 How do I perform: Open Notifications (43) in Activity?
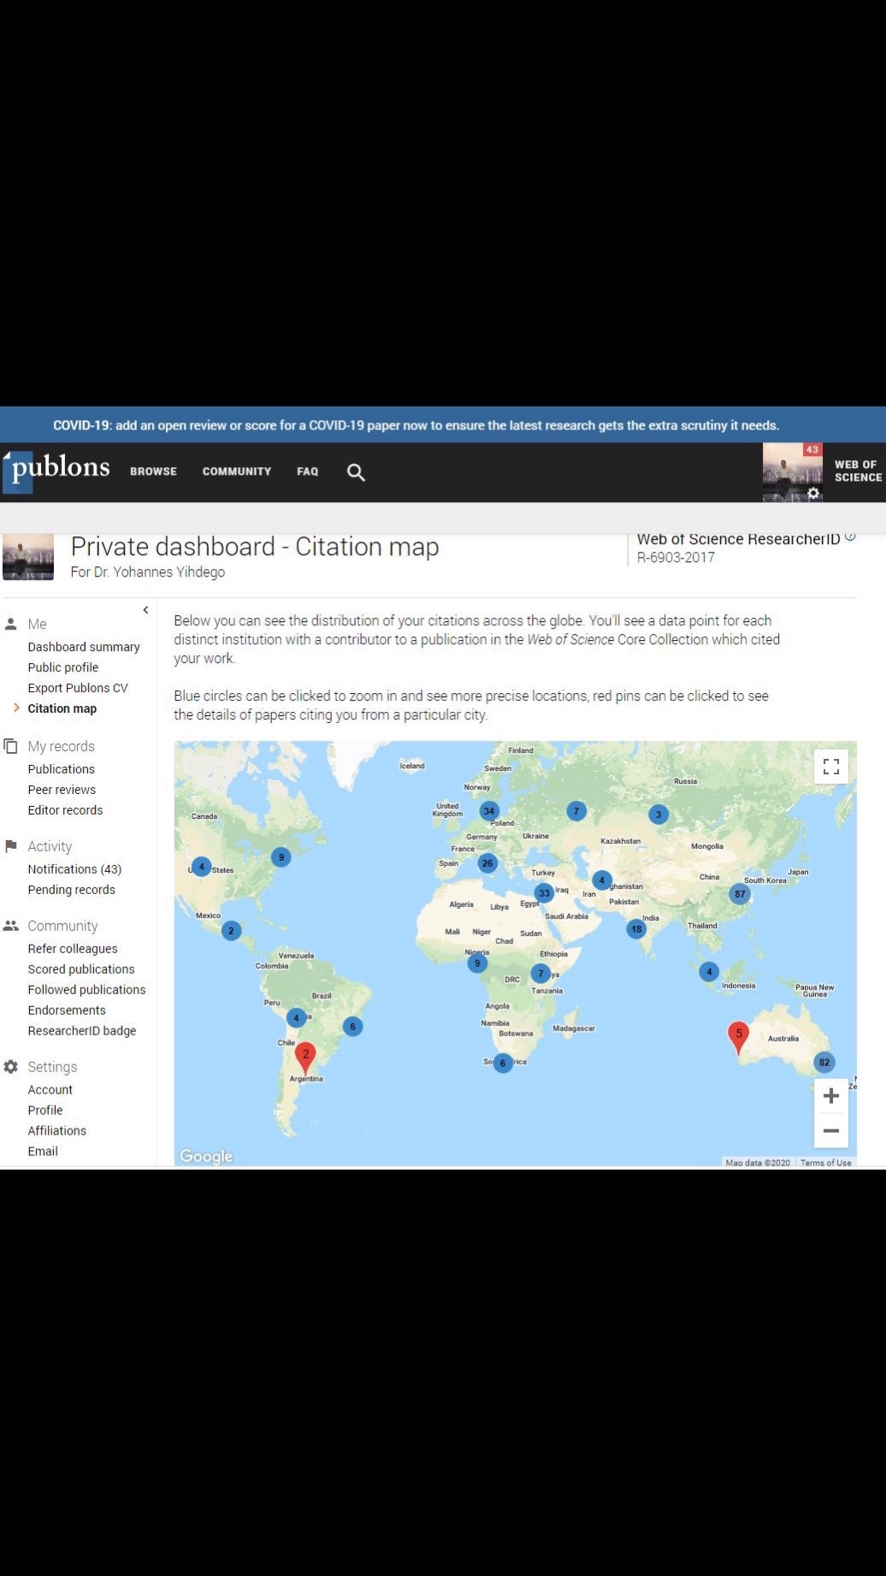coord(74,869)
